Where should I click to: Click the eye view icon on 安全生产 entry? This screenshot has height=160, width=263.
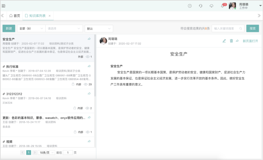click(88, 57)
